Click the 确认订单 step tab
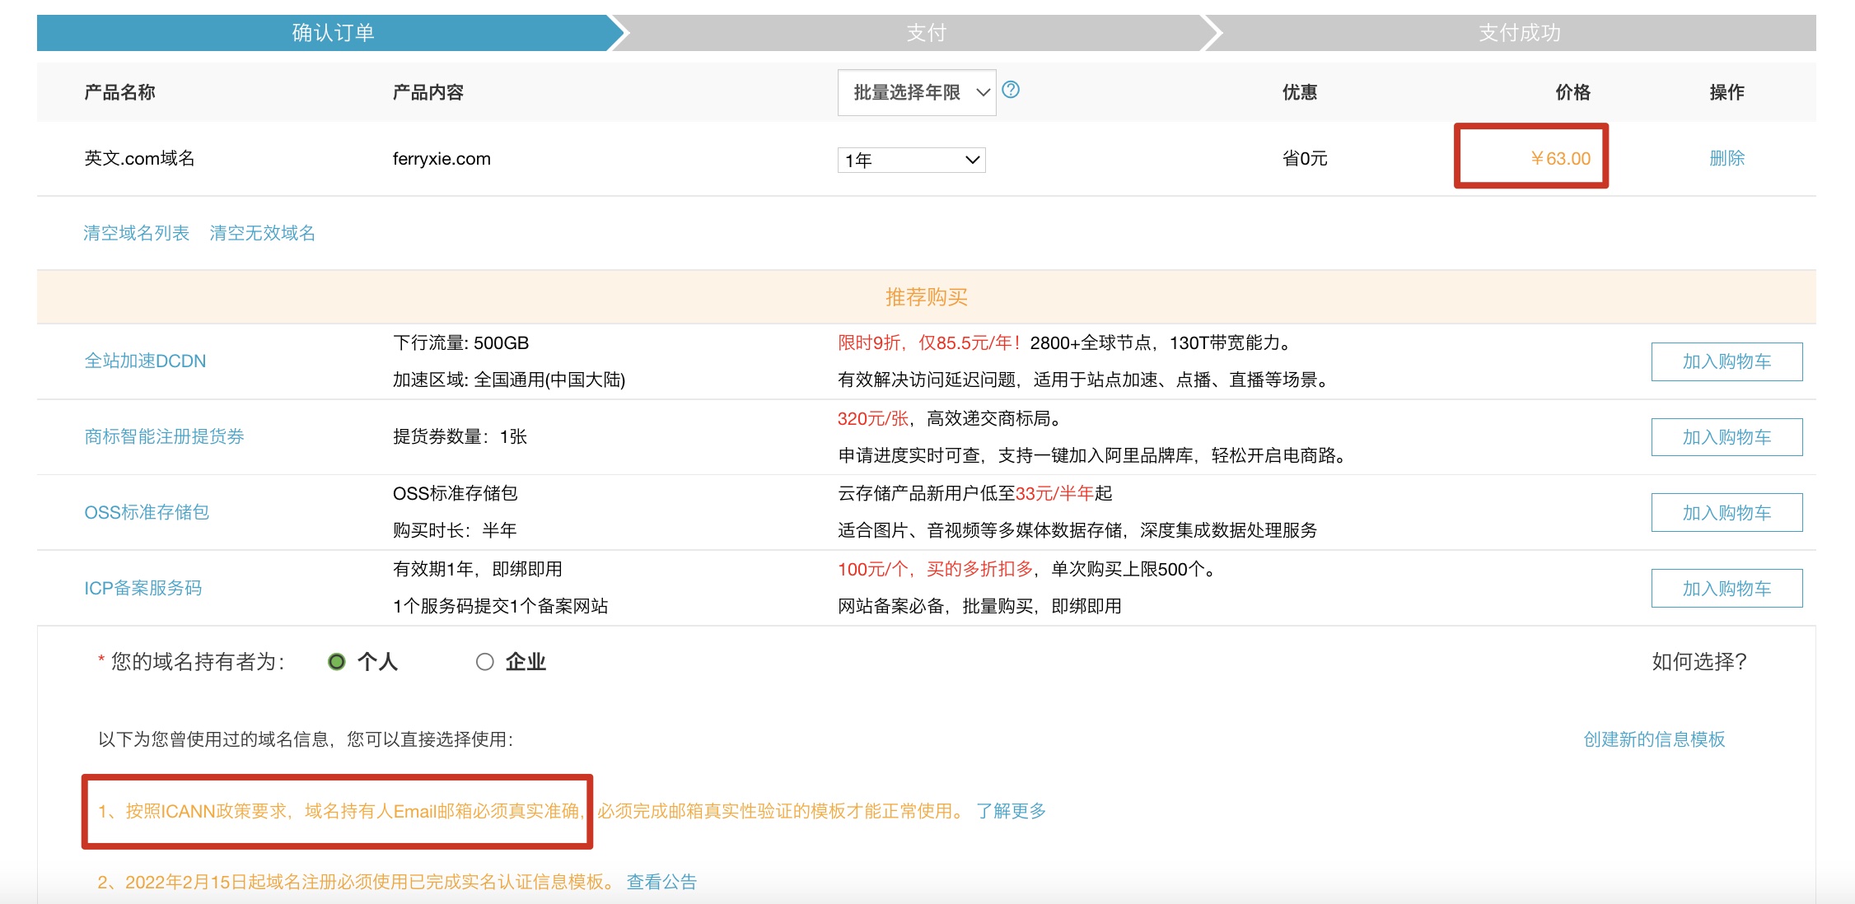Viewport: 1855px width, 904px height. coord(333,33)
